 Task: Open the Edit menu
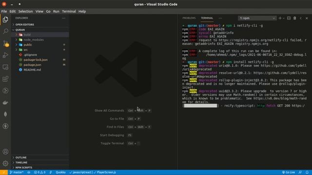tap(12, 11)
